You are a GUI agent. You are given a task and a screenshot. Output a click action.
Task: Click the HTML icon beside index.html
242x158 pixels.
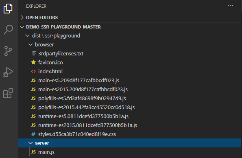pos(33,71)
